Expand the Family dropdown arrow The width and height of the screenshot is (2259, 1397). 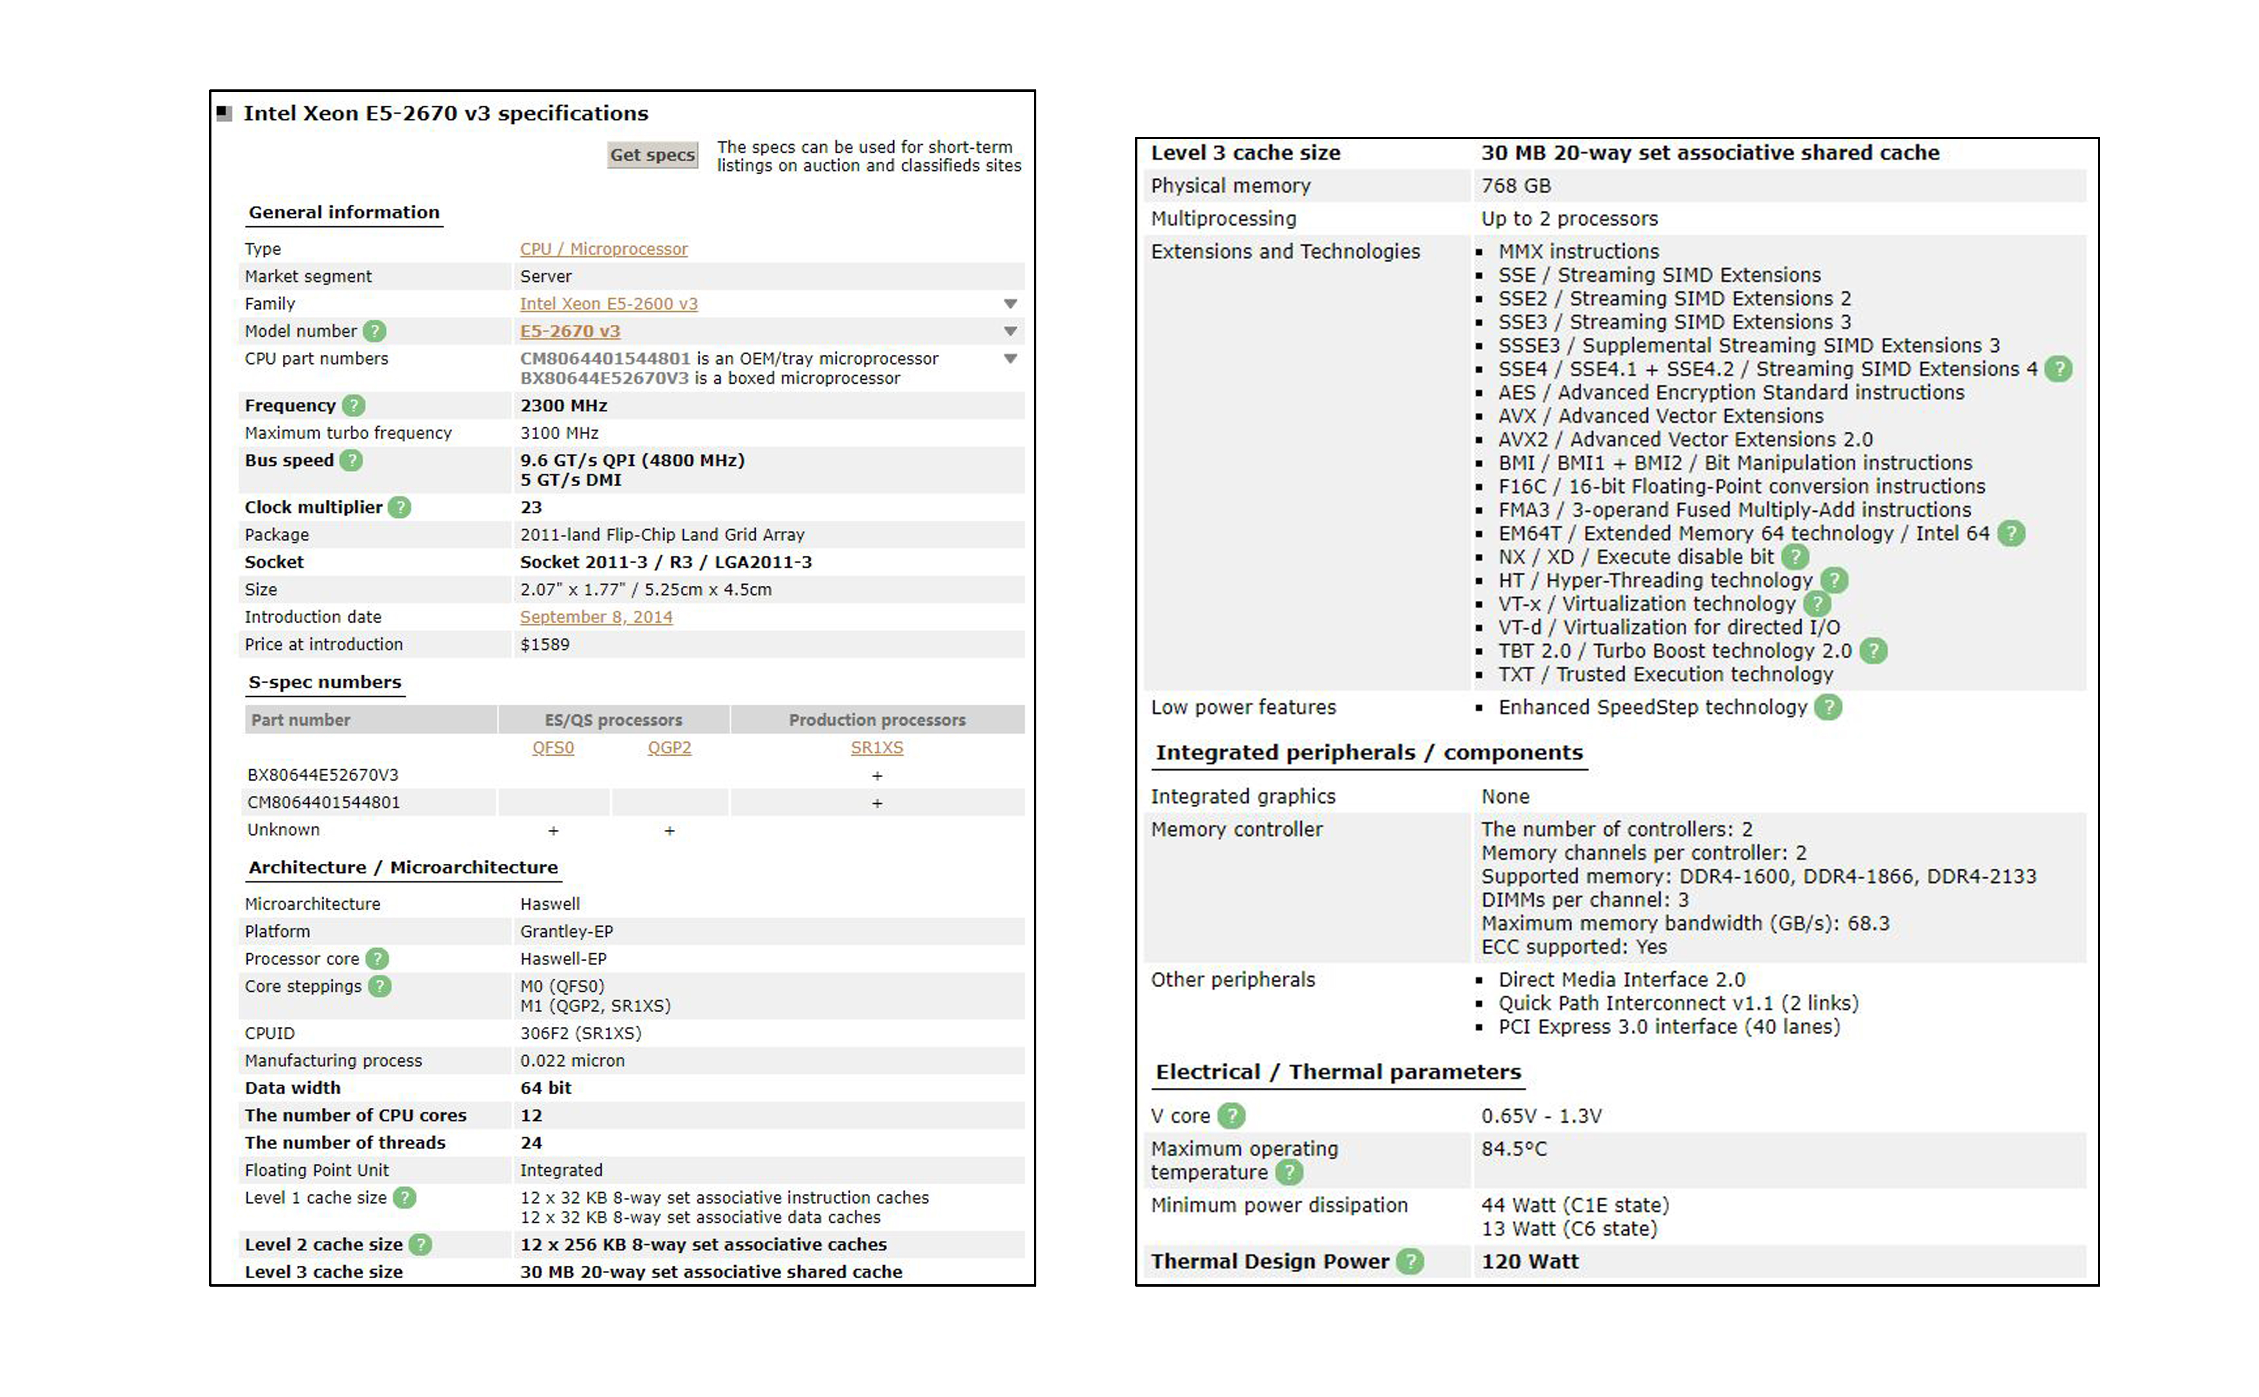(x=1010, y=304)
